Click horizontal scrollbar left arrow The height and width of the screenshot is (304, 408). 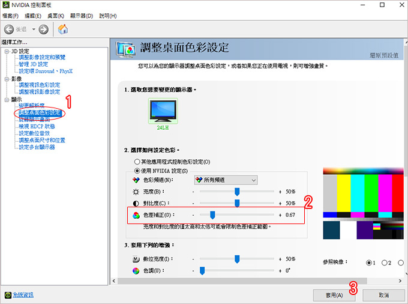tap(114, 281)
